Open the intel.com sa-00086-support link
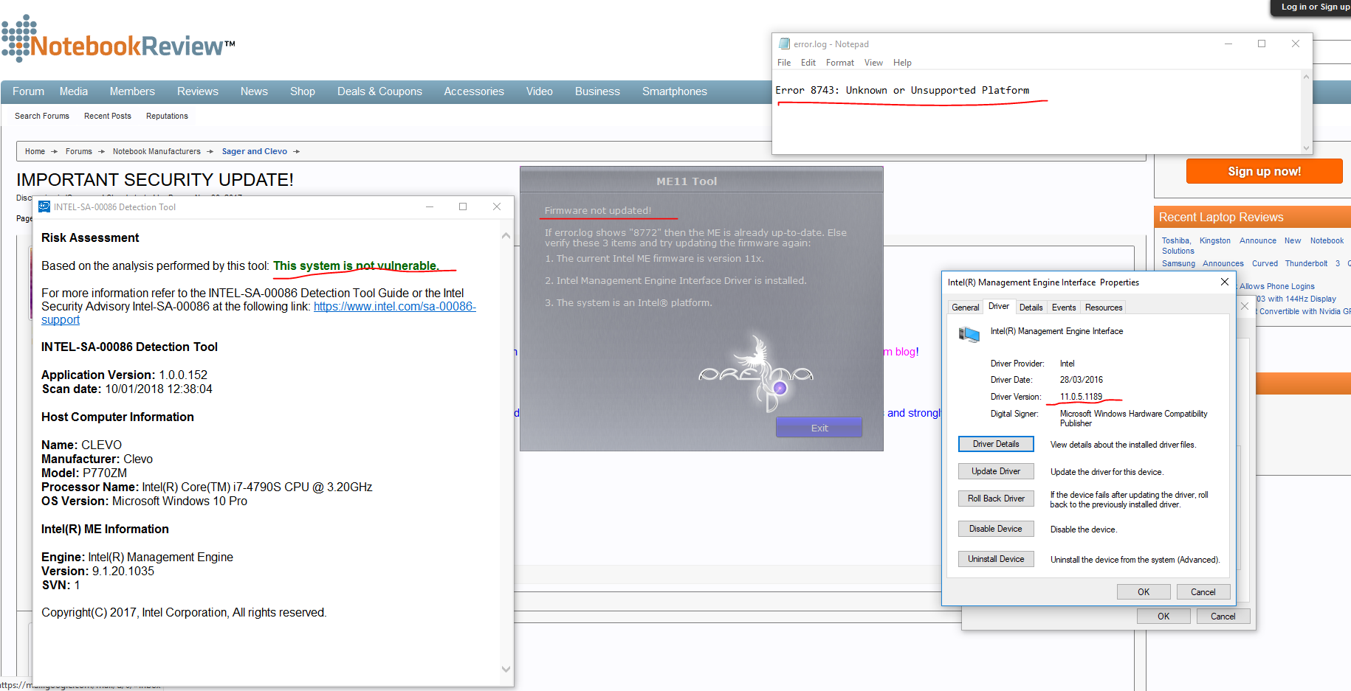 pos(395,306)
